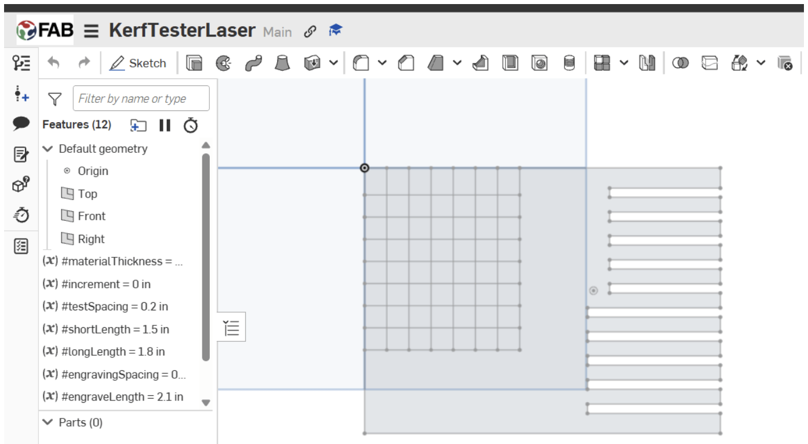This screenshot has height=444, width=808.
Task: Open the Main branch label
Action: (x=277, y=32)
